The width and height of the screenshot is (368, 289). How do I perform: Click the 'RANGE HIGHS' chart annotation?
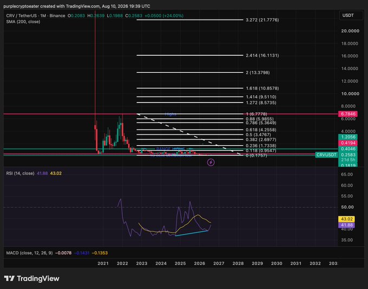pyautogui.click(x=170, y=149)
